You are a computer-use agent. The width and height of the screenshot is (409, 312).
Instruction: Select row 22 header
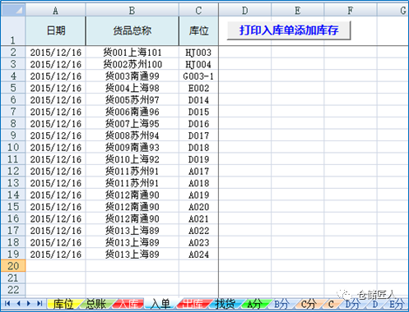(x=13, y=290)
